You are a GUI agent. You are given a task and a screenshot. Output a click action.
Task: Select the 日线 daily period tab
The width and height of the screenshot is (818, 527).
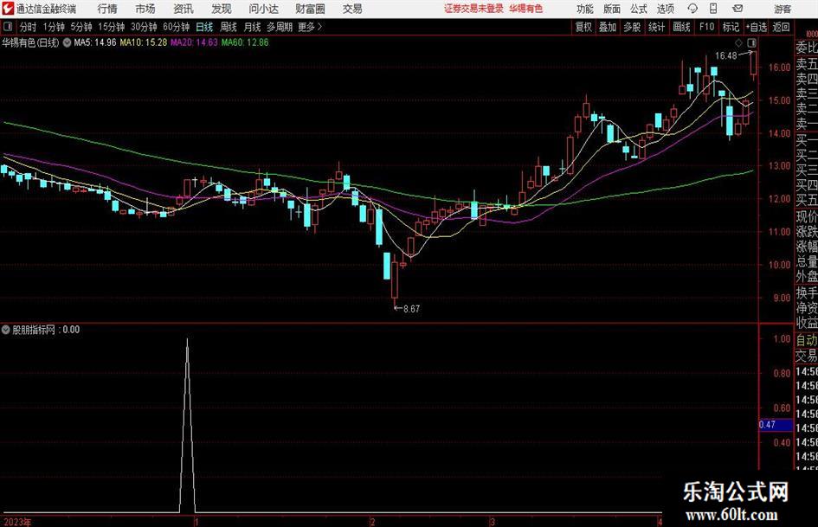204,27
